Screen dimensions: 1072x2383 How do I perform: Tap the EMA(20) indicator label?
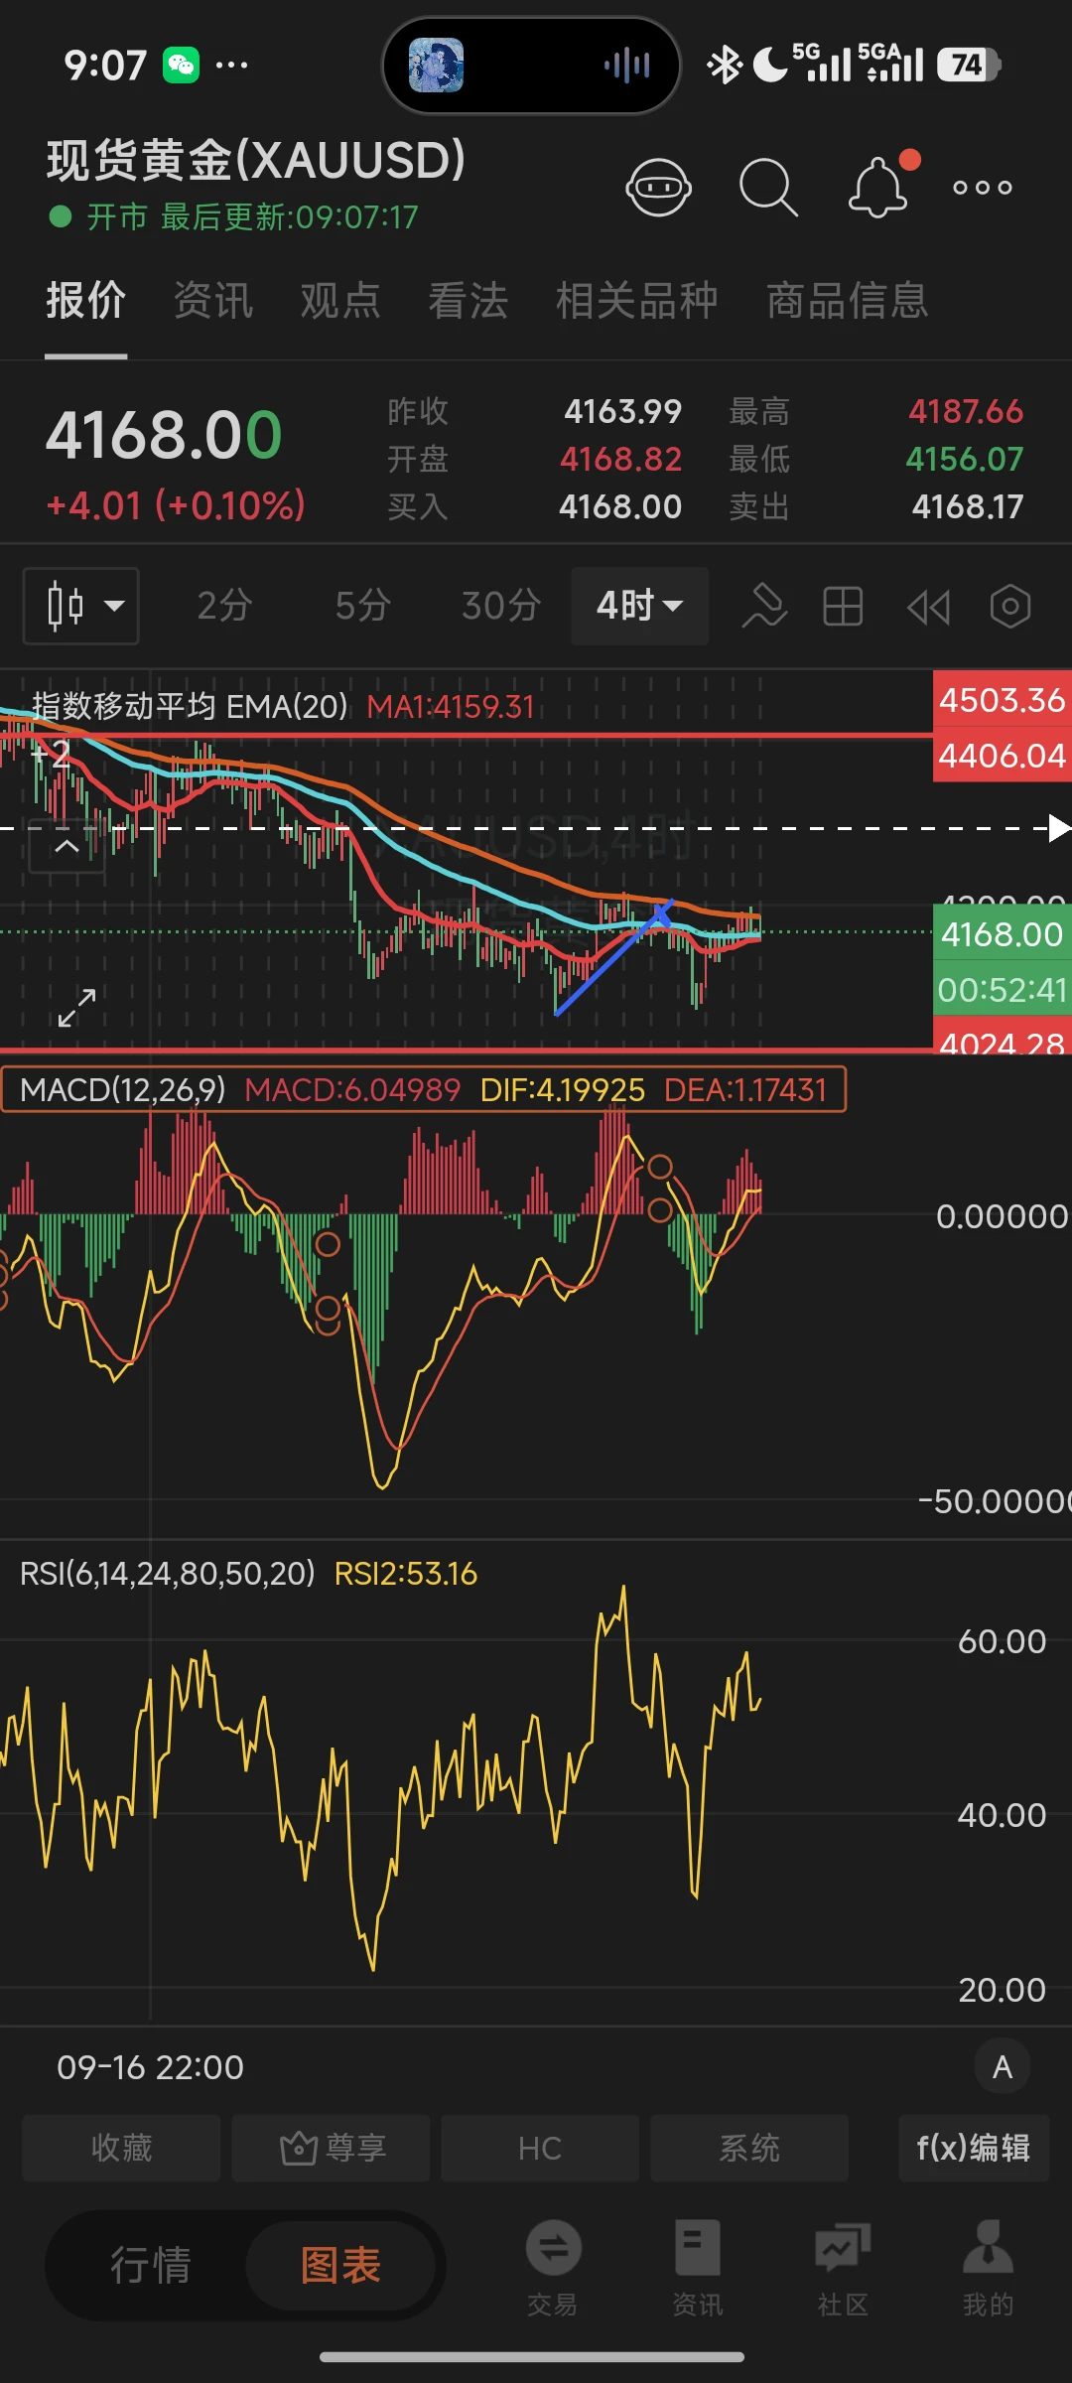pyautogui.click(x=190, y=707)
